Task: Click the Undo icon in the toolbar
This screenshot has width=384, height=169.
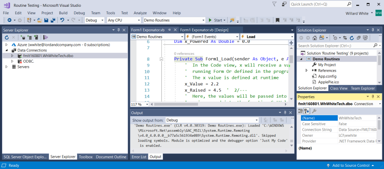Action: pos(62,20)
